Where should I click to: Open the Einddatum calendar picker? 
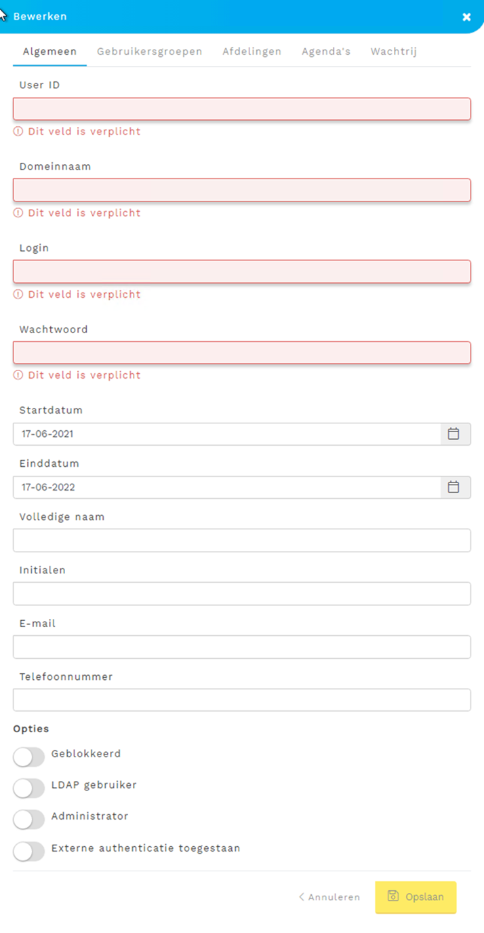pyautogui.click(x=453, y=487)
